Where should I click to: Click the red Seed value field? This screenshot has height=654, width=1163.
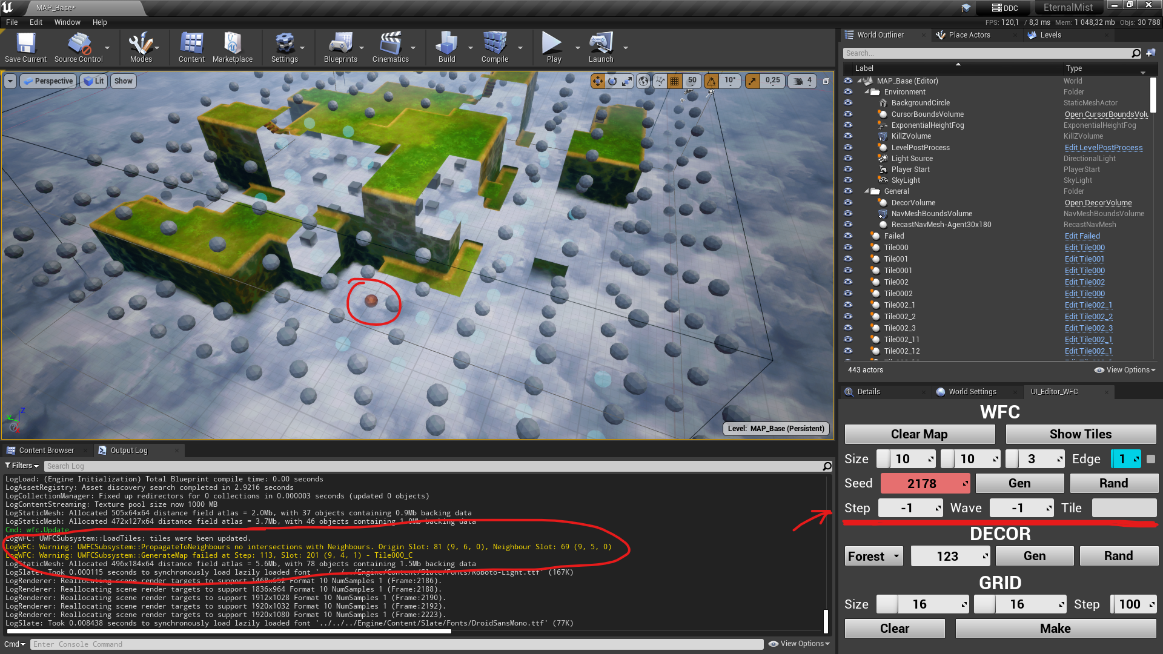tap(921, 483)
